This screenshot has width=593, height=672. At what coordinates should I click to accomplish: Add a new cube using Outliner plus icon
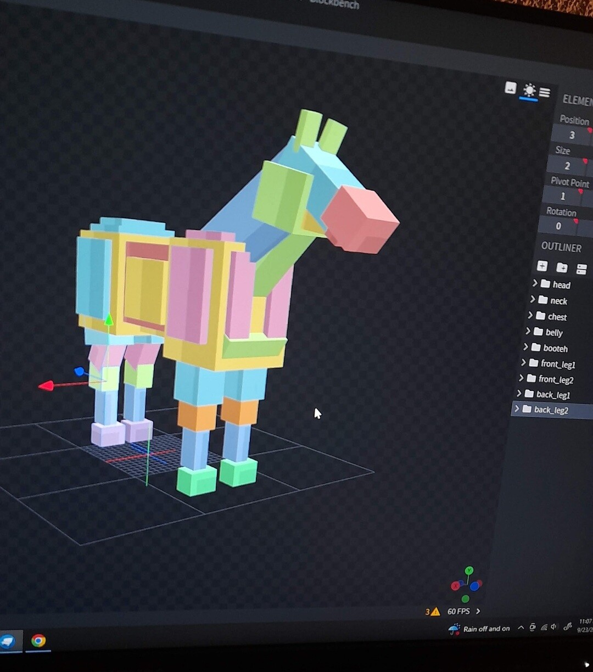pos(542,266)
